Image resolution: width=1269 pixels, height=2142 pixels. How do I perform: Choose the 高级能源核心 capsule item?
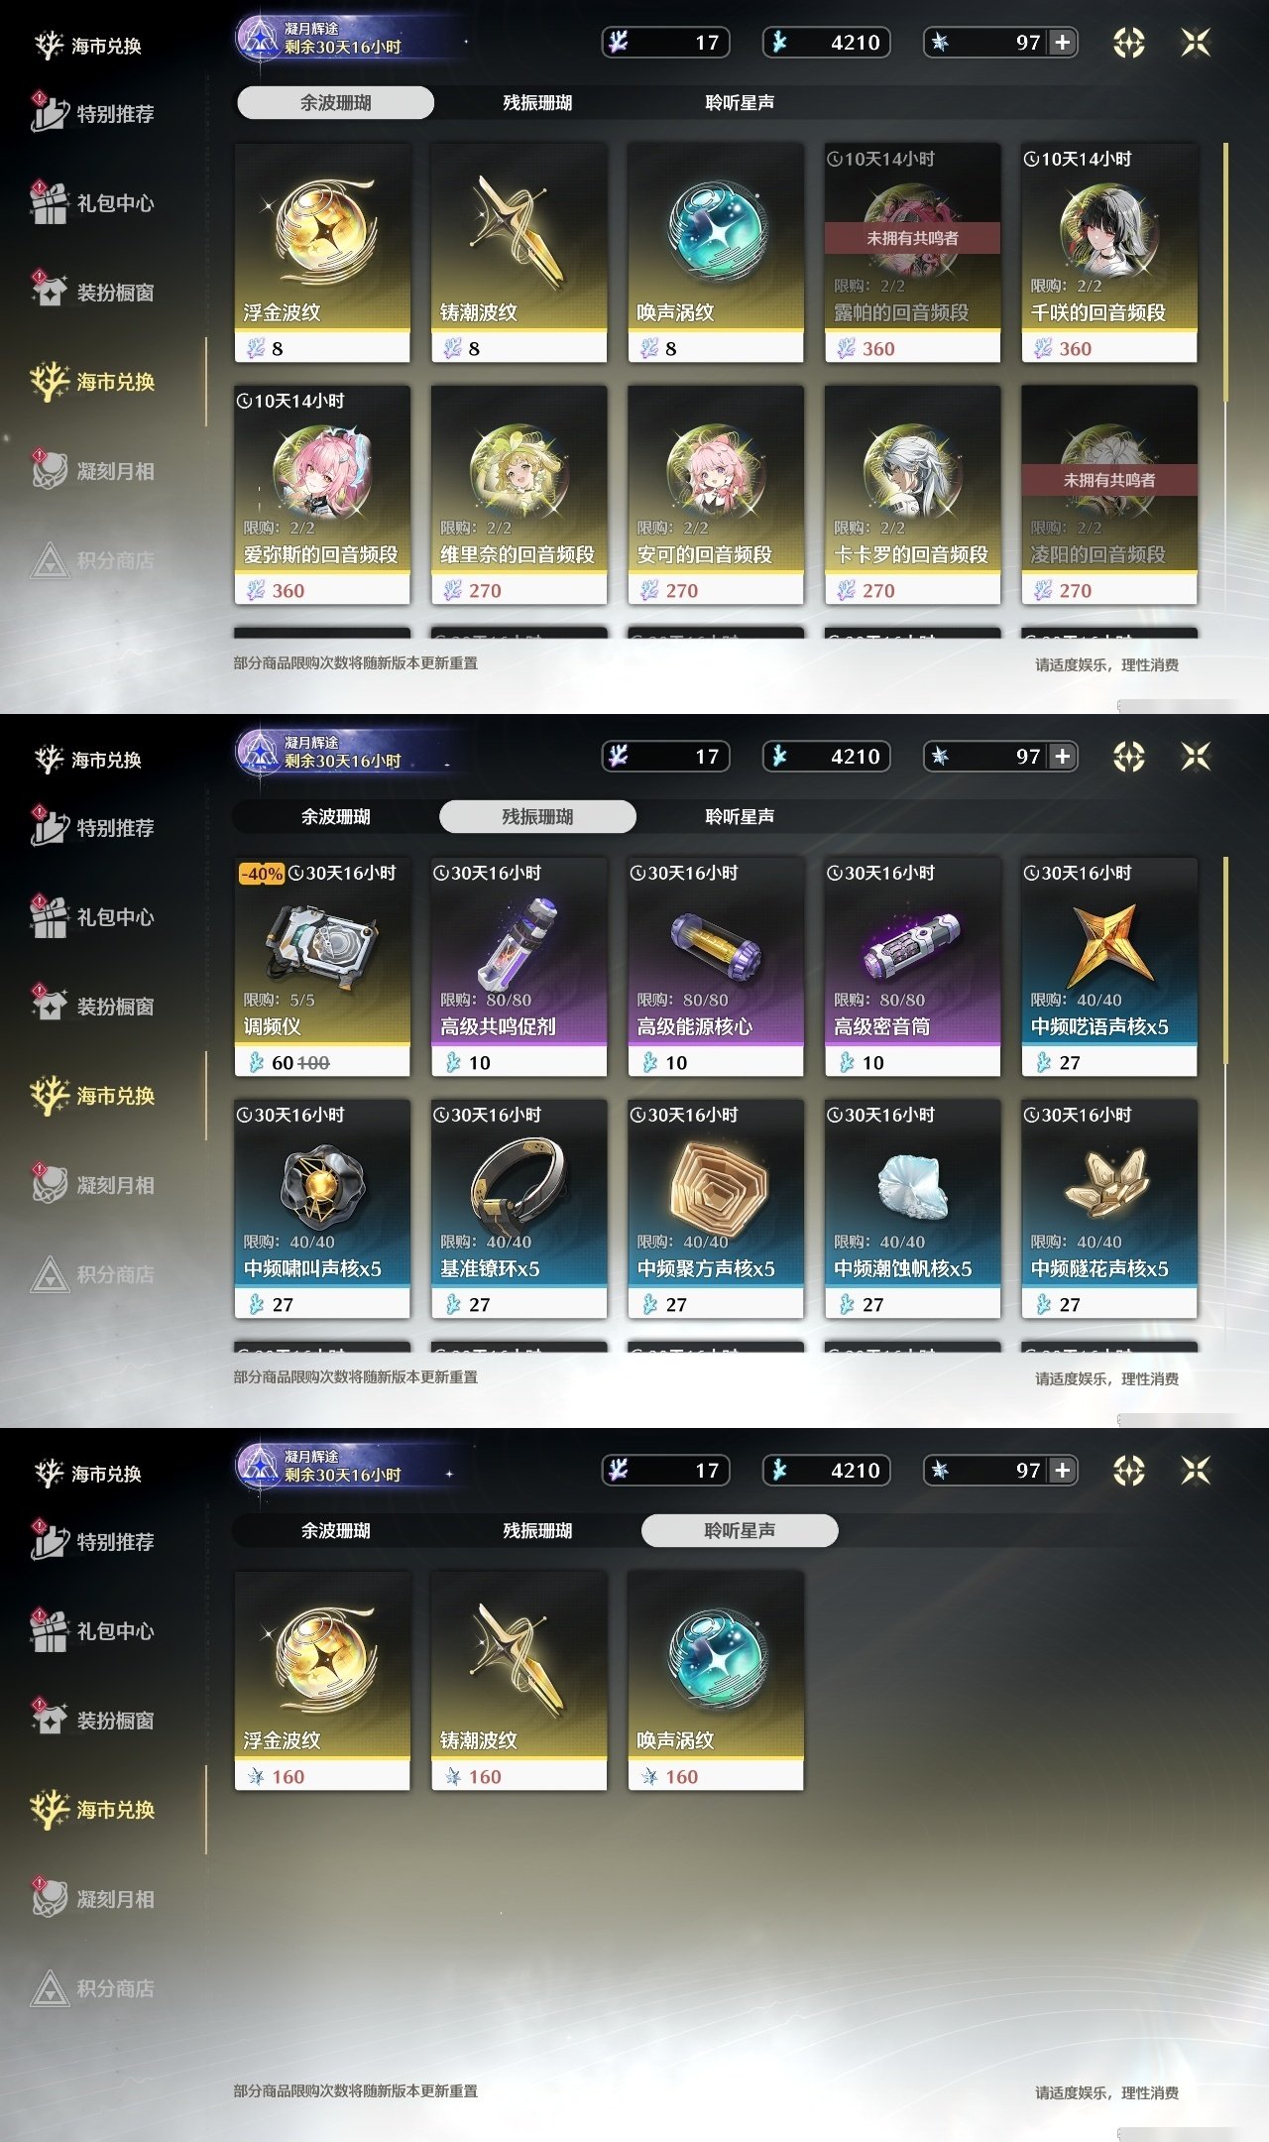pyautogui.click(x=716, y=967)
